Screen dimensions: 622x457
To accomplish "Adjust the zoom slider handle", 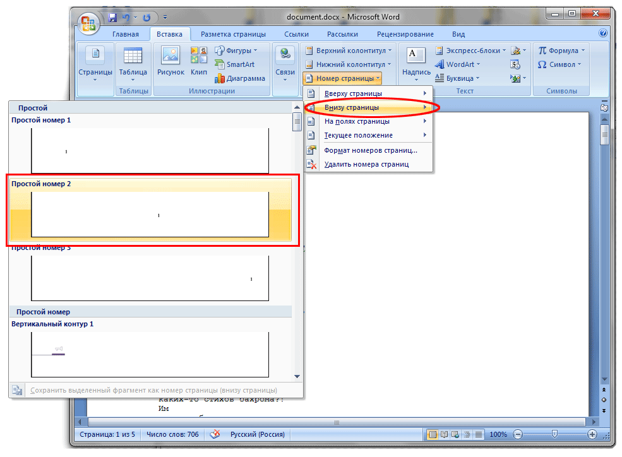I will click(x=554, y=434).
